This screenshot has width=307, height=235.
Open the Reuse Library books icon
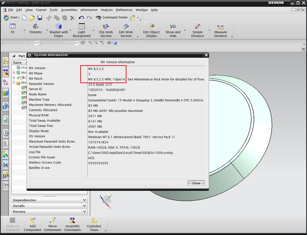(x=6, y=93)
